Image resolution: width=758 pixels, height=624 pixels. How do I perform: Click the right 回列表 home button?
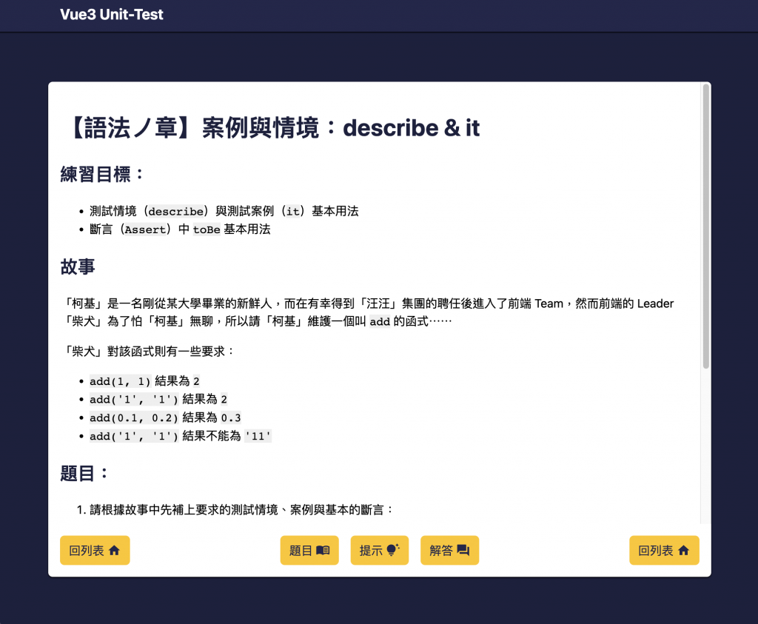click(x=664, y=550)
